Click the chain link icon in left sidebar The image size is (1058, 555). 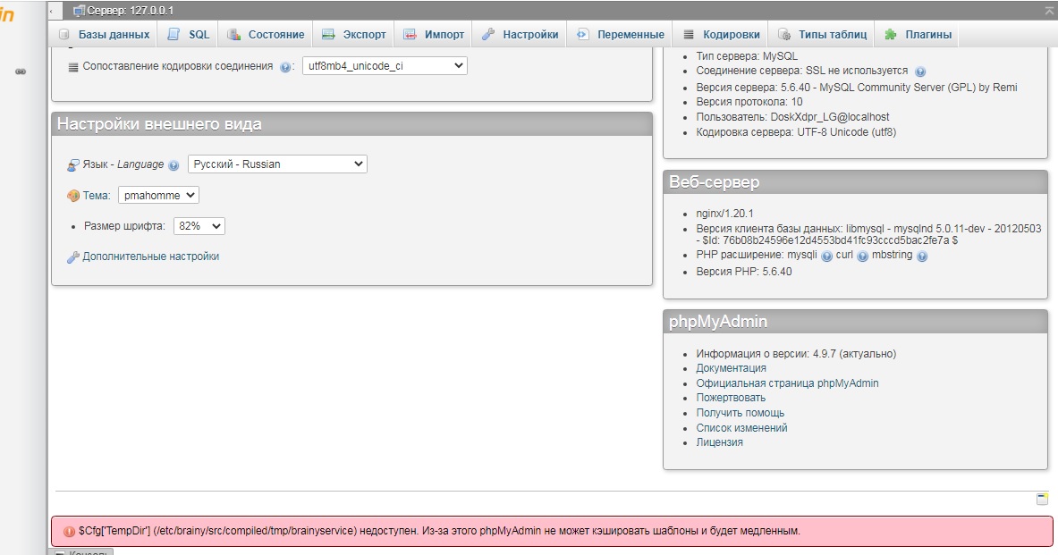pyautogui.click(x=21, y=71)
